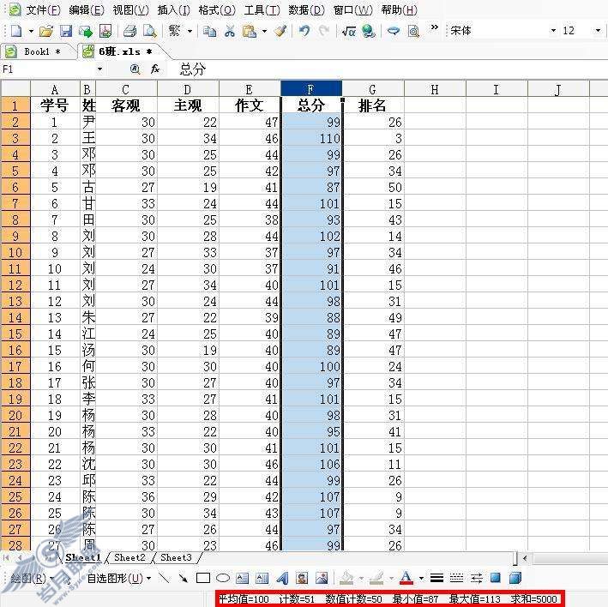Image resolution: width=608 pixels, height=607 pixels.
Task: Open the 格式(O) menu
Action: 217,10
